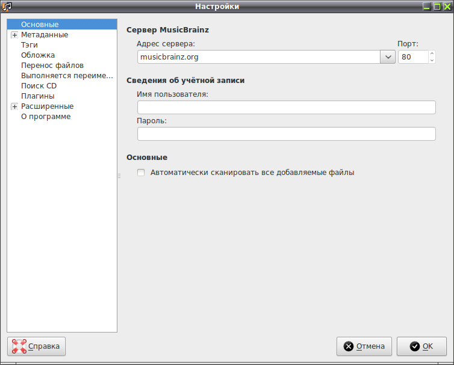The width and height of the screenshot is (454, 365).
Task: Select Поиск CD in the sidebar
Action: [x=39, y=86]
